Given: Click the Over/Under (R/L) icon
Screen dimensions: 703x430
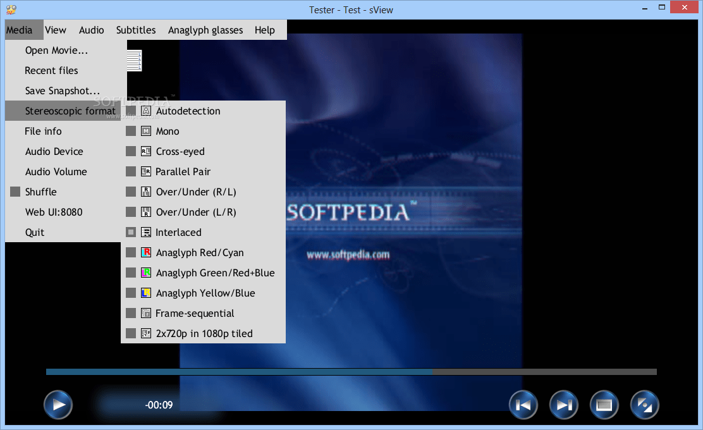Looking at the screenshot, I should (146, 192).
